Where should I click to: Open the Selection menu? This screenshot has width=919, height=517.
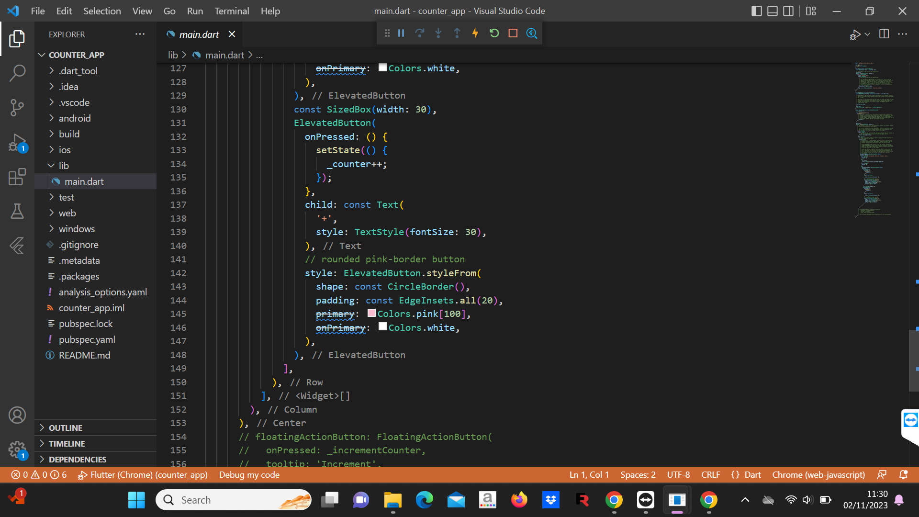click(102, 11)
